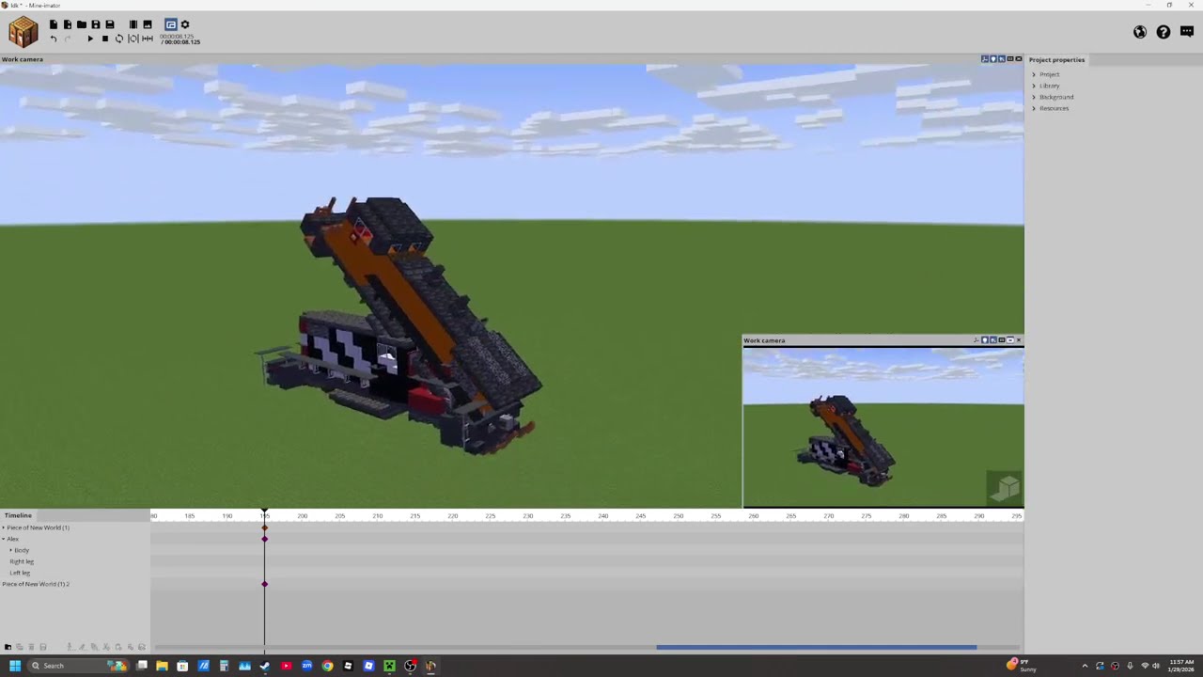The height and width of the screenshot is (677, 1203).
Task: Open the website globe icon
Action: (x=1140, y=32)
